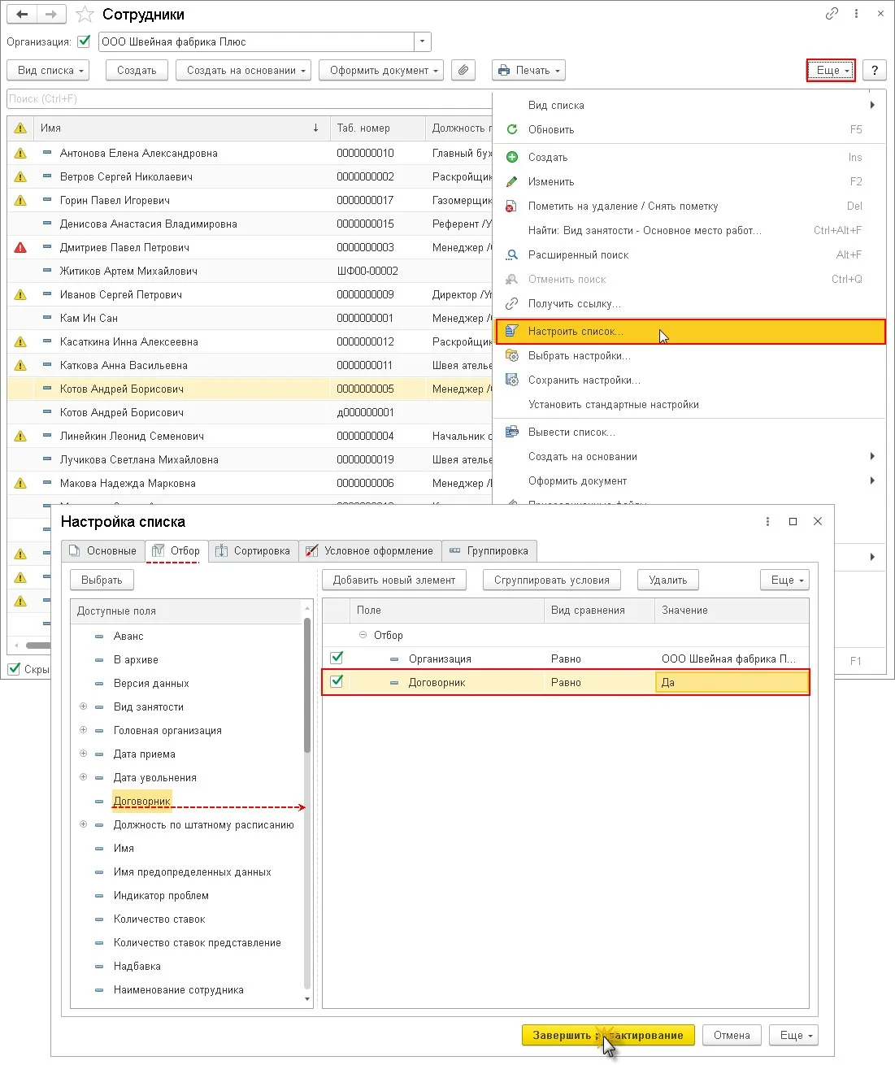Click Завершить редактирование button

[608, 1035]
